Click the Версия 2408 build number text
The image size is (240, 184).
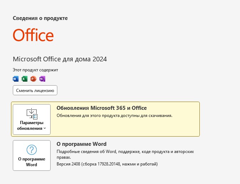(107, 164)
